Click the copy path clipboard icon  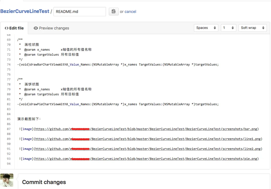113,12
